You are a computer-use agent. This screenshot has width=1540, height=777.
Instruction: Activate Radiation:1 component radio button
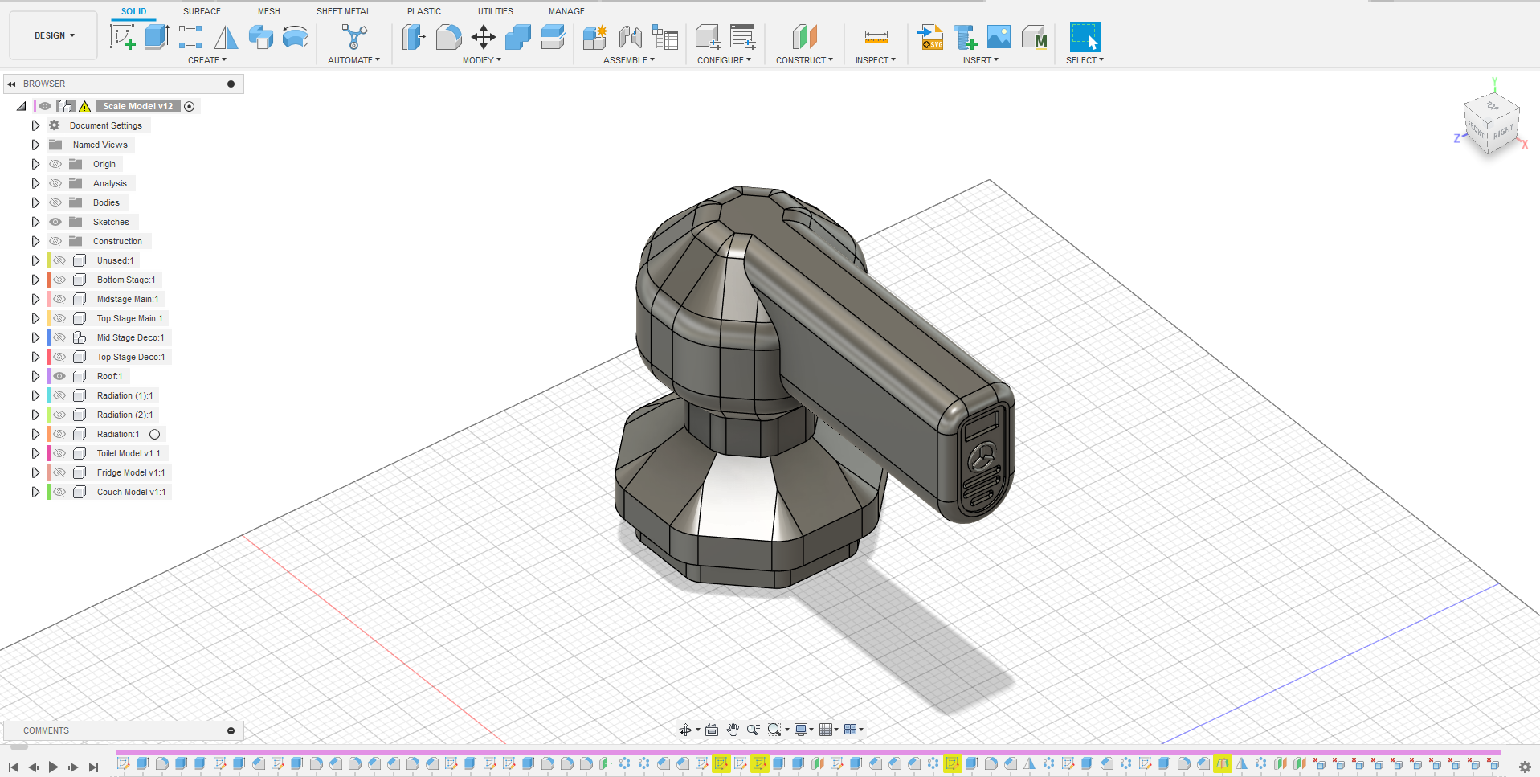[x=155, y=434]
